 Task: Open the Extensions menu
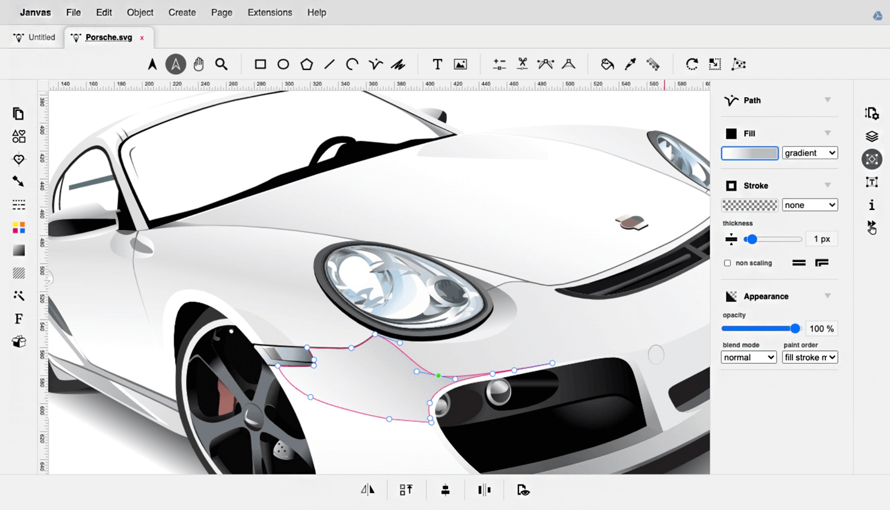270,12
